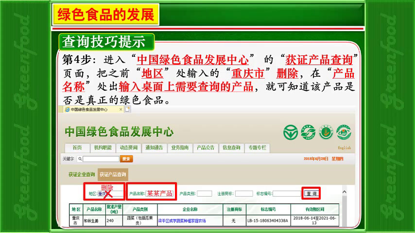Click the 2018年6月28日 date text

316,159
